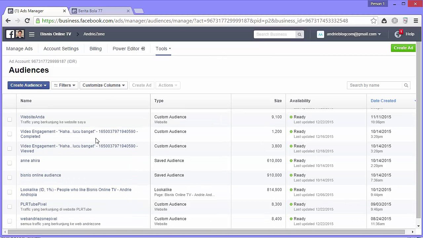Click the Person 1 profile button
The width and height of the screenshot is (423, 238).
(377, 4)
